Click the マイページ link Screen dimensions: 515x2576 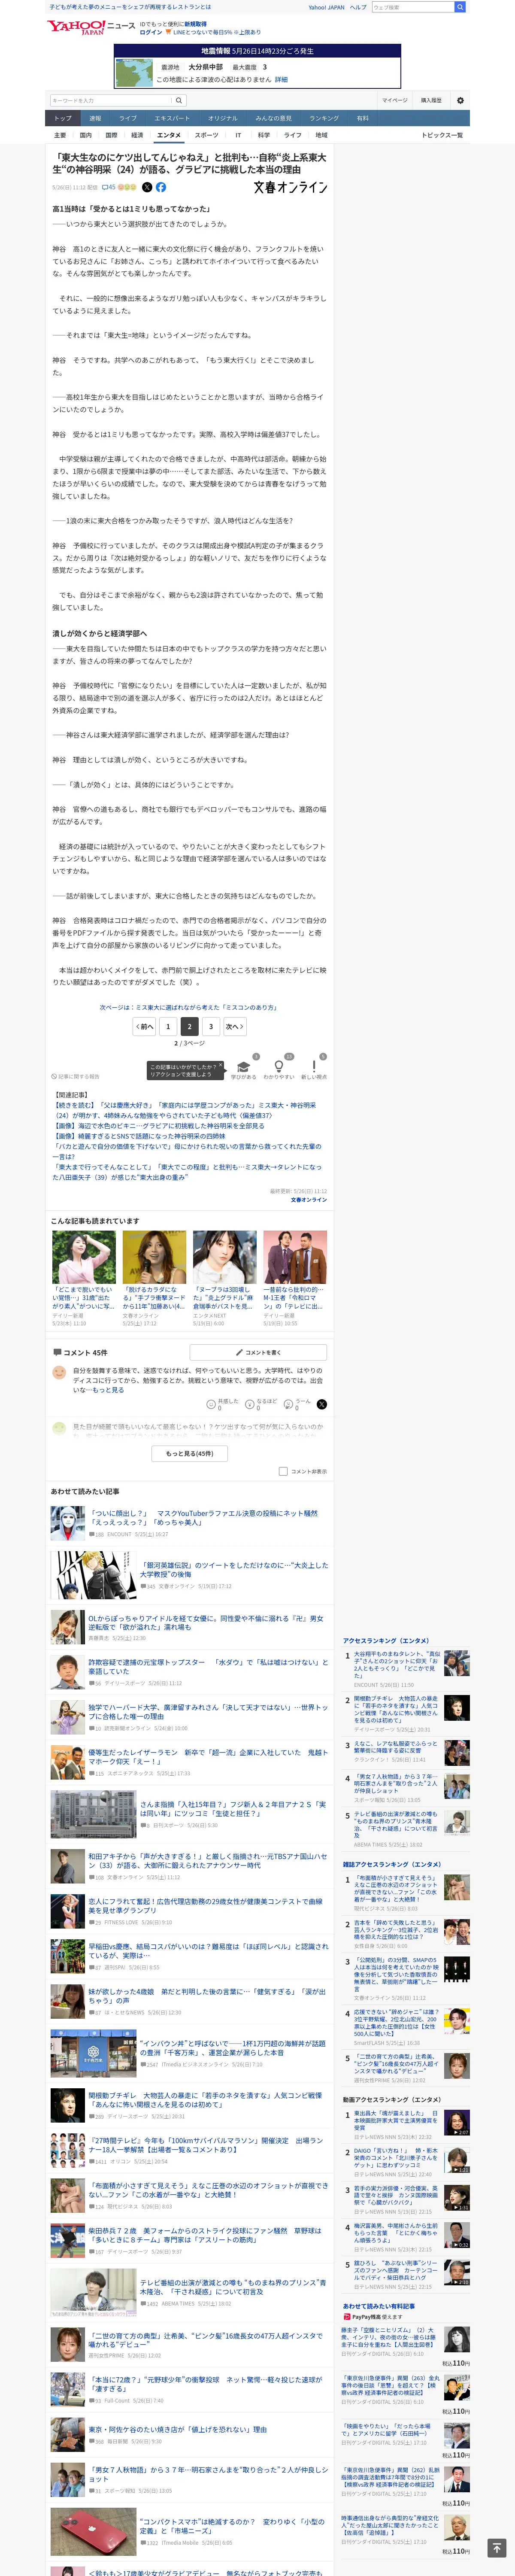tap(395, 100)
